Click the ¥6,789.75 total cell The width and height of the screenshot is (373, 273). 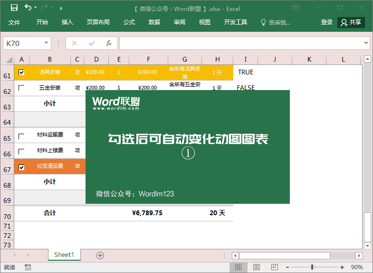[148, 213]
